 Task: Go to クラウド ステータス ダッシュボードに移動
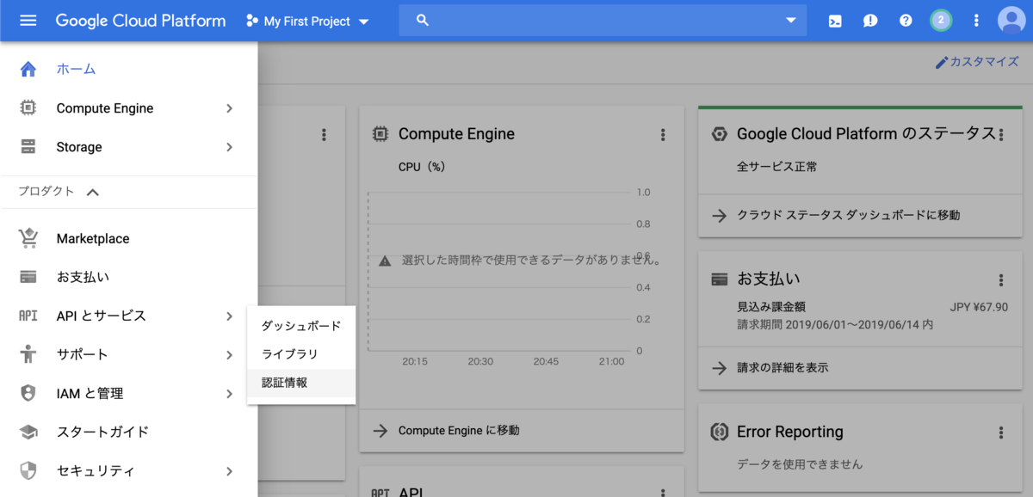coord(848,215)
